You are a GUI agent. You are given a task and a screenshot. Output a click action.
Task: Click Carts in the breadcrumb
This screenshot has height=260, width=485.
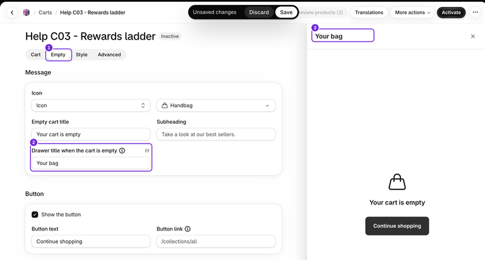pyautogui.click(x=45, y=13)
